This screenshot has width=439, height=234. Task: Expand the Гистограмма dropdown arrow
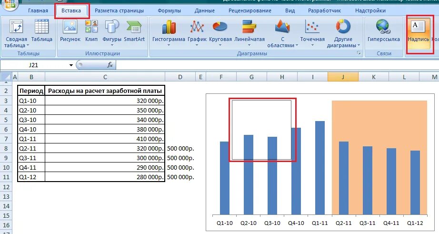point(169,45)
